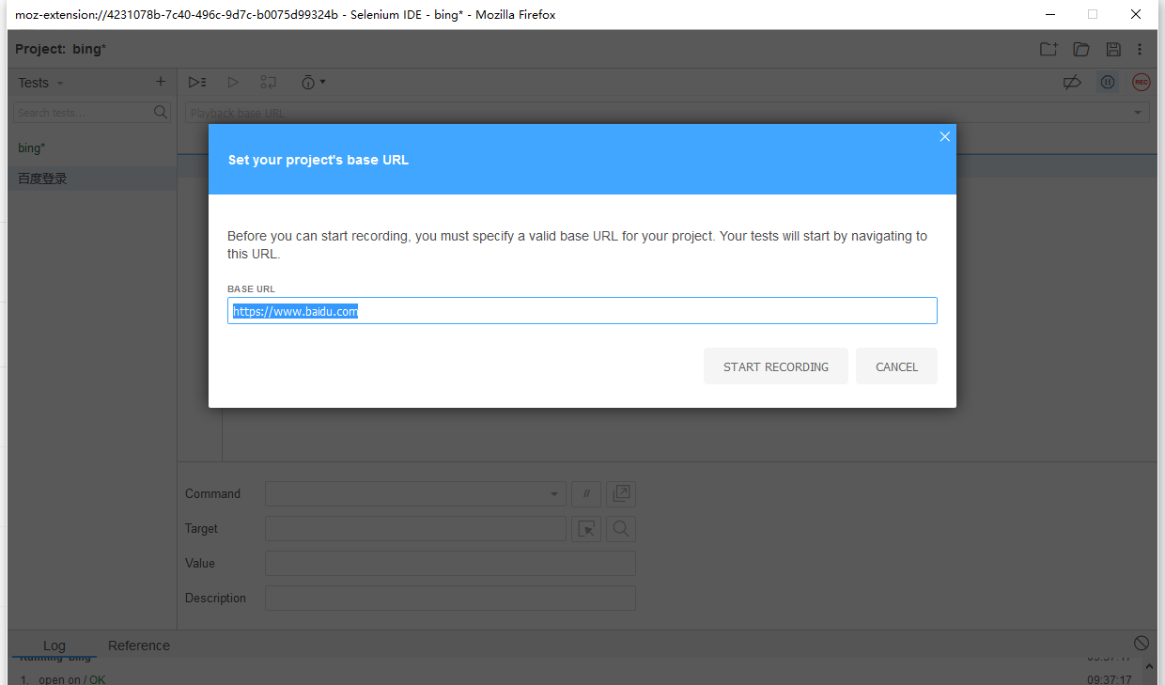Toggle pause on exceptions icon

coord(1108,83)
